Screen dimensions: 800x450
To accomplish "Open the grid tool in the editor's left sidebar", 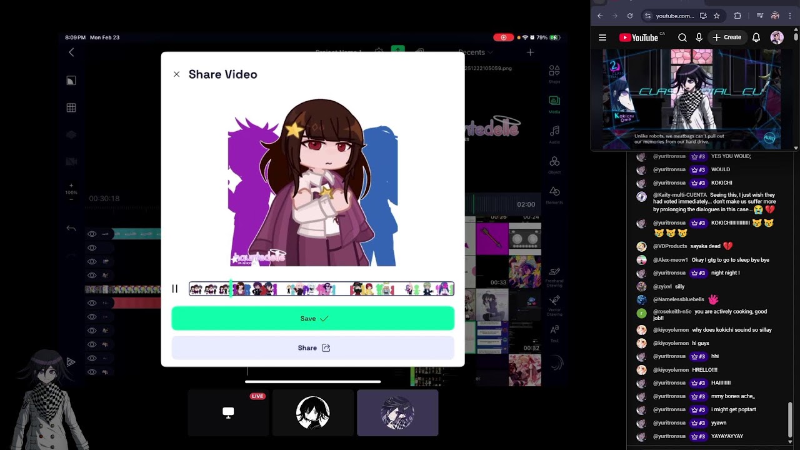I will [x=71, y=107].
